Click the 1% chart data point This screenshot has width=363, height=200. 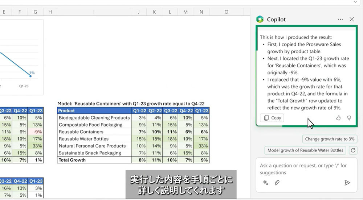(30, 76)
